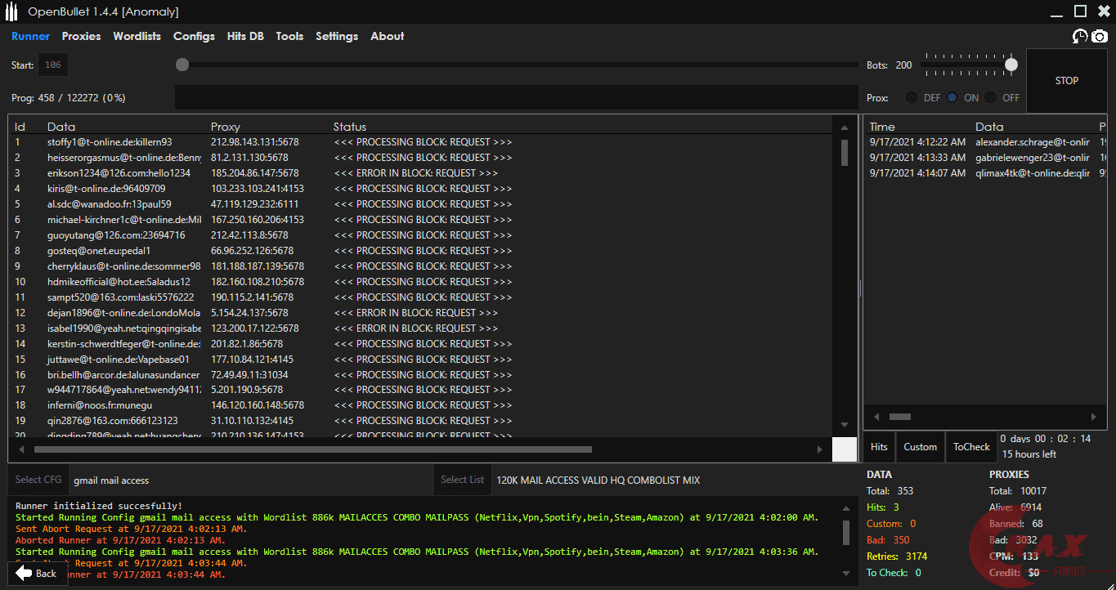
Task: Open the Proxies menu
Action: click(81, 36)
